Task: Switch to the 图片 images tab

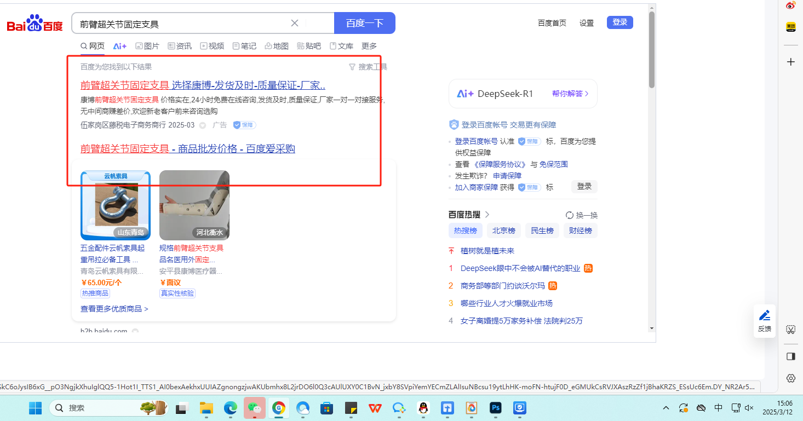Action: click(x=147, y=46)
